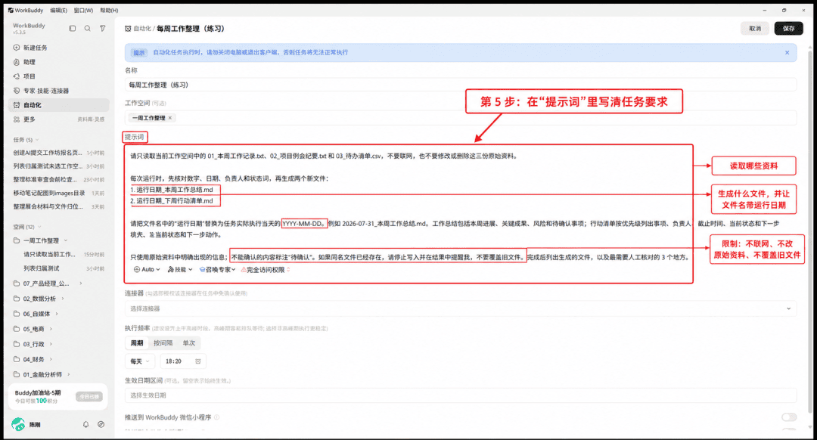Click the clock icon in 18:20 field
Viewport: 817px width, 440px height.
click(198, 361)
